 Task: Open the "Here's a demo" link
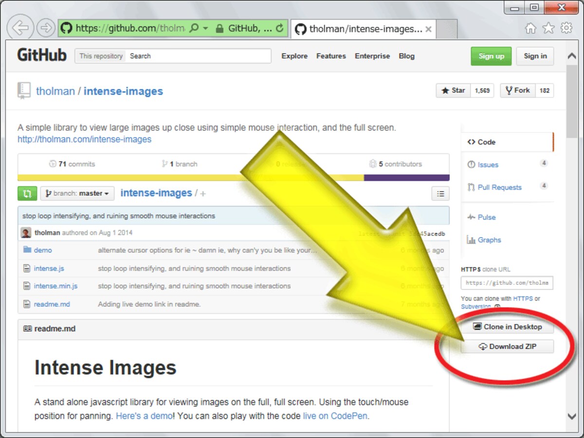144,416
